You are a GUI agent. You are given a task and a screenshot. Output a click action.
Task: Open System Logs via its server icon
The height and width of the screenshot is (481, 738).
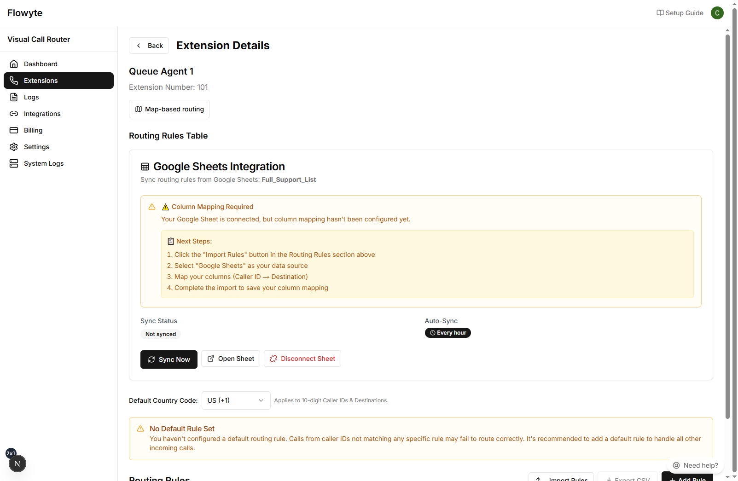[x=14, y=163]
